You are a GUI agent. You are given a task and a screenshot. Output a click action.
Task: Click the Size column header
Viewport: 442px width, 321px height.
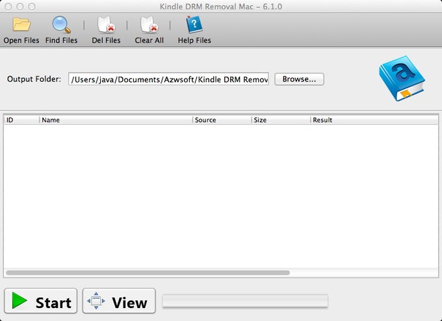[281, 120]
